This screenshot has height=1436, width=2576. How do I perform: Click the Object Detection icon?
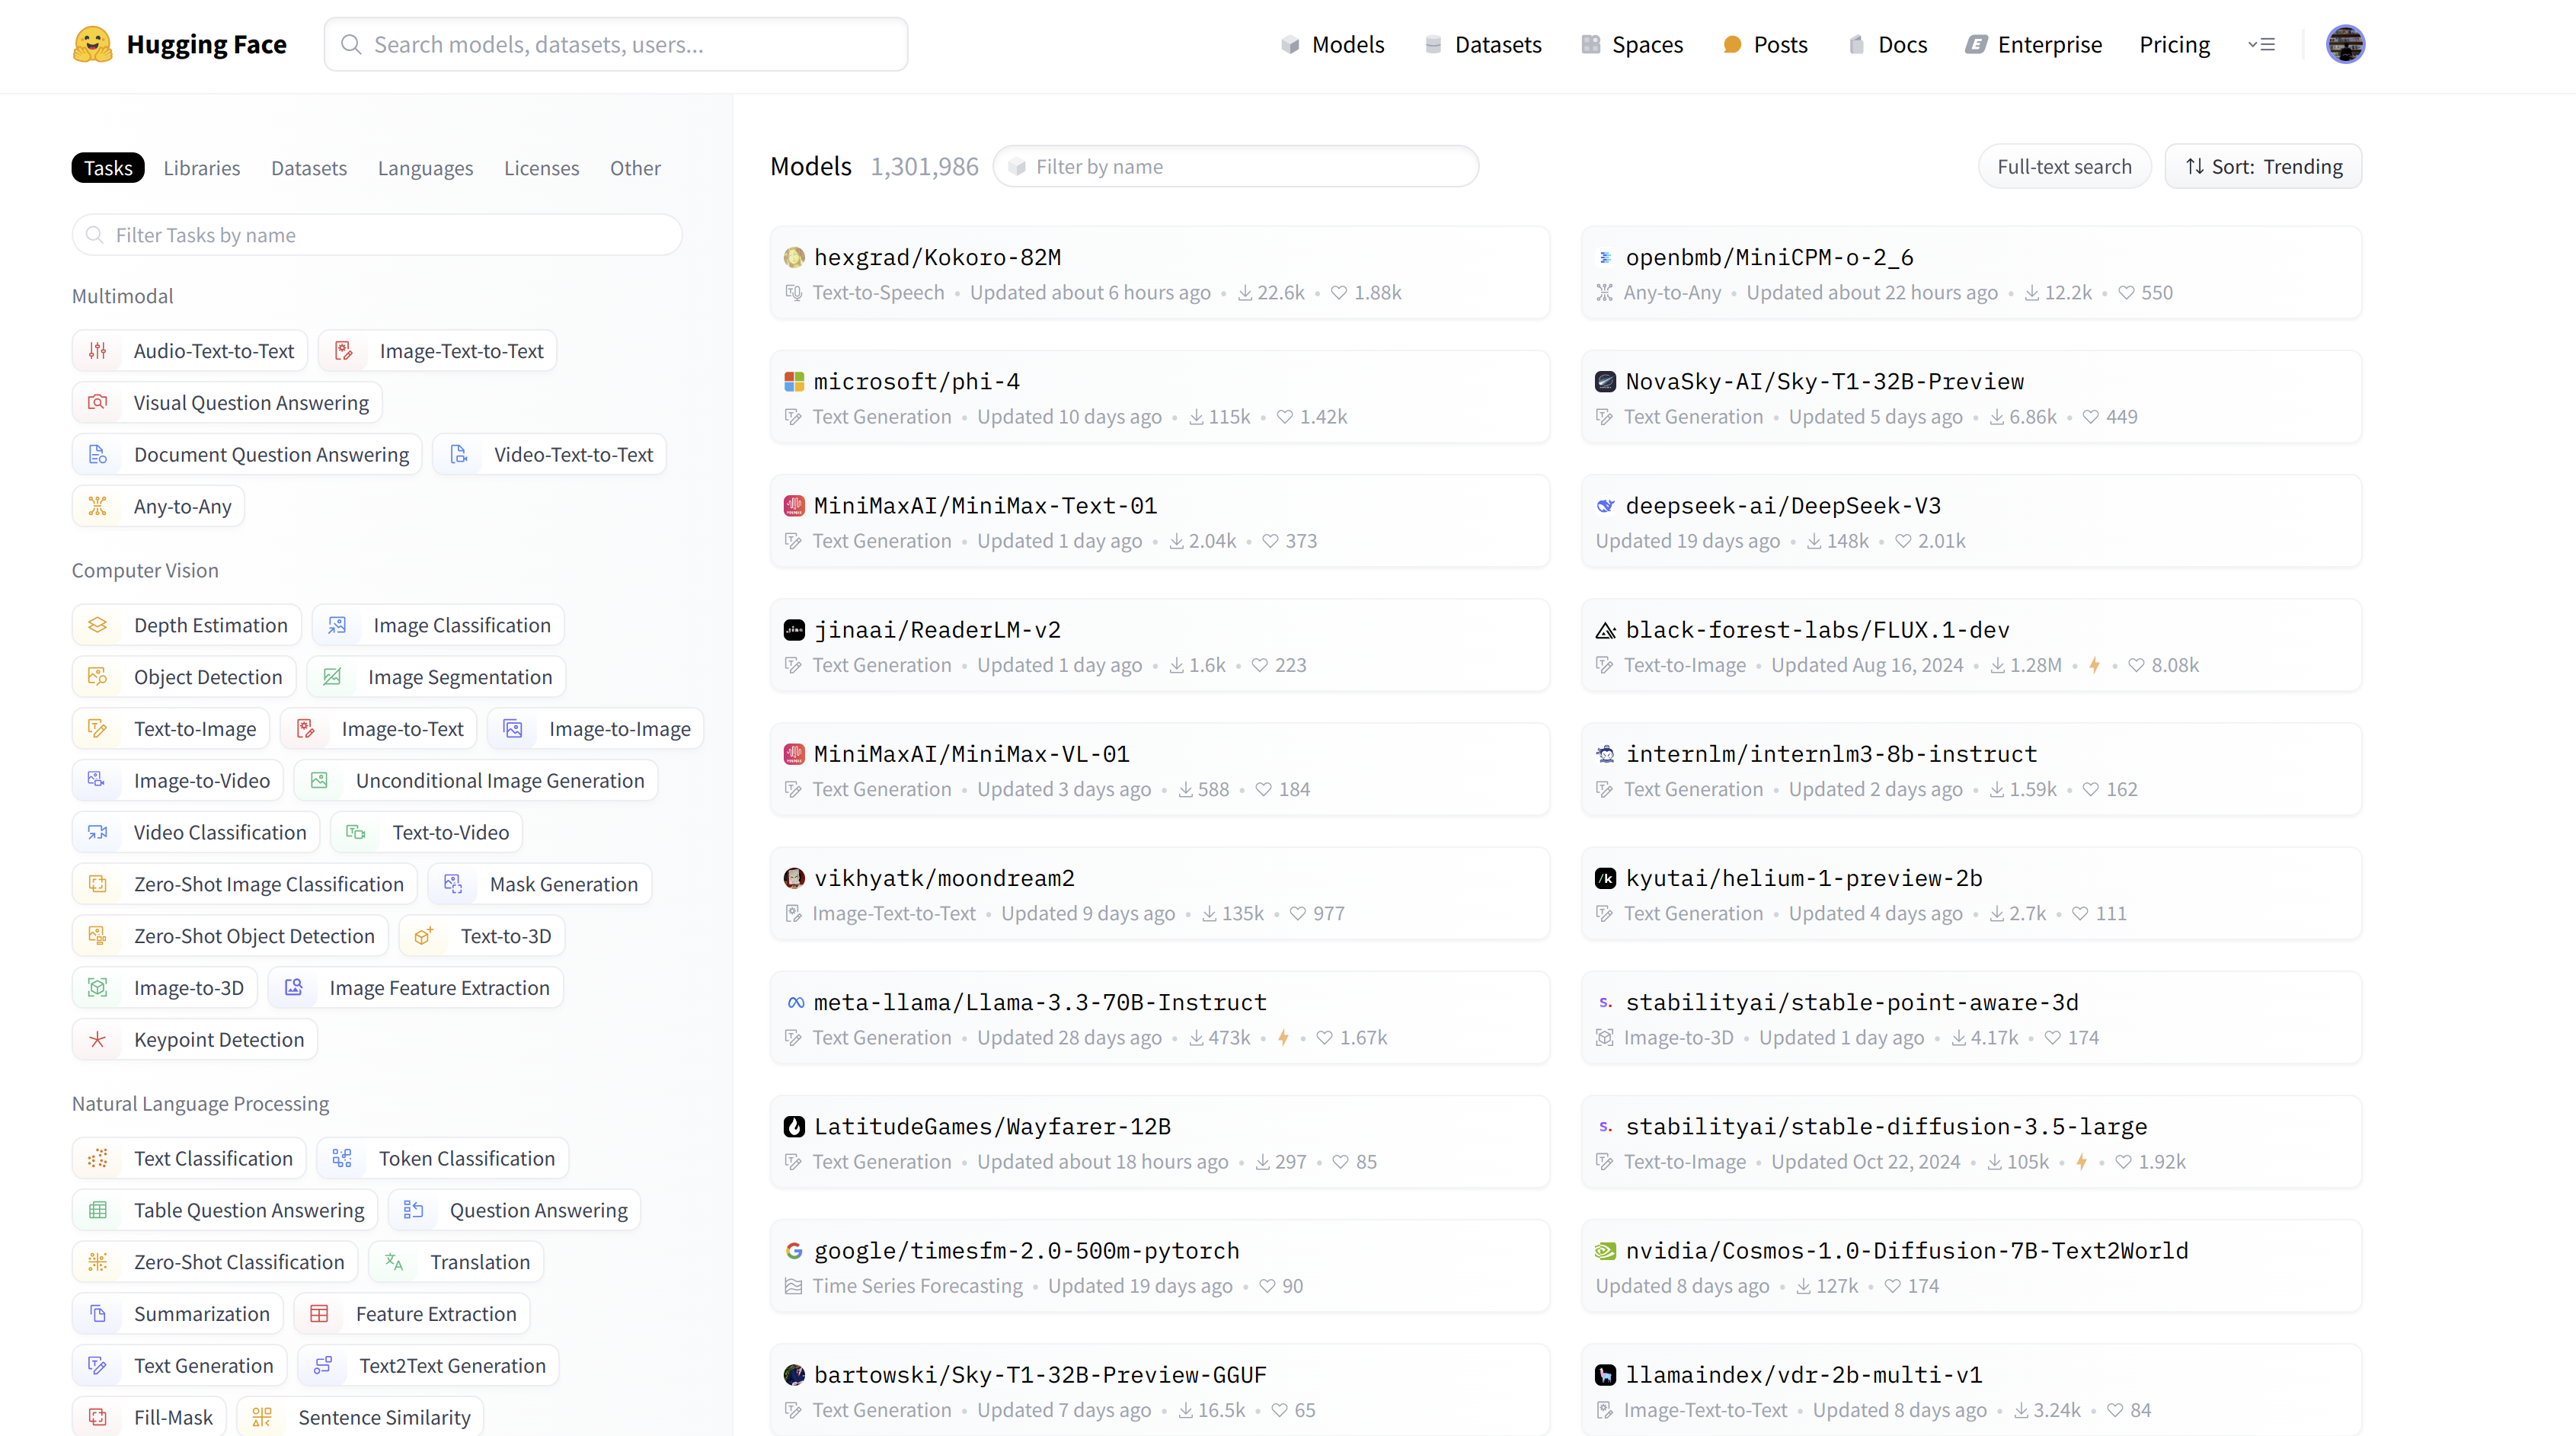point(98,677)
